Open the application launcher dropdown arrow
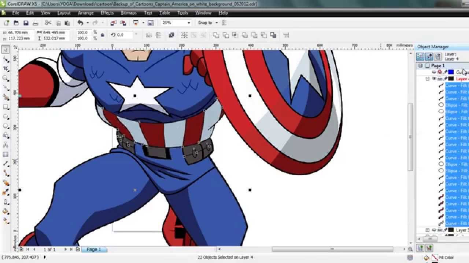Image resolution: width=469 pixels, height=263 pixels. 143,23
